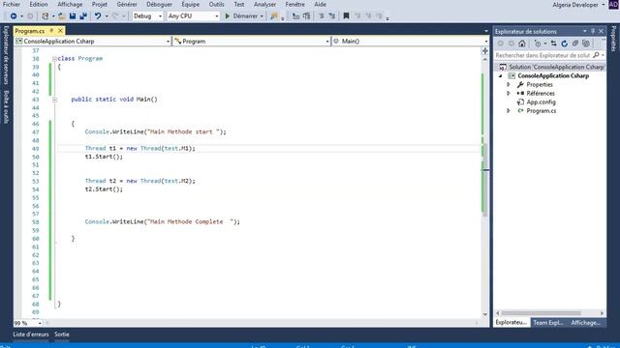Collapse the ConsoleApplication Csharp project node

(501, 75)
